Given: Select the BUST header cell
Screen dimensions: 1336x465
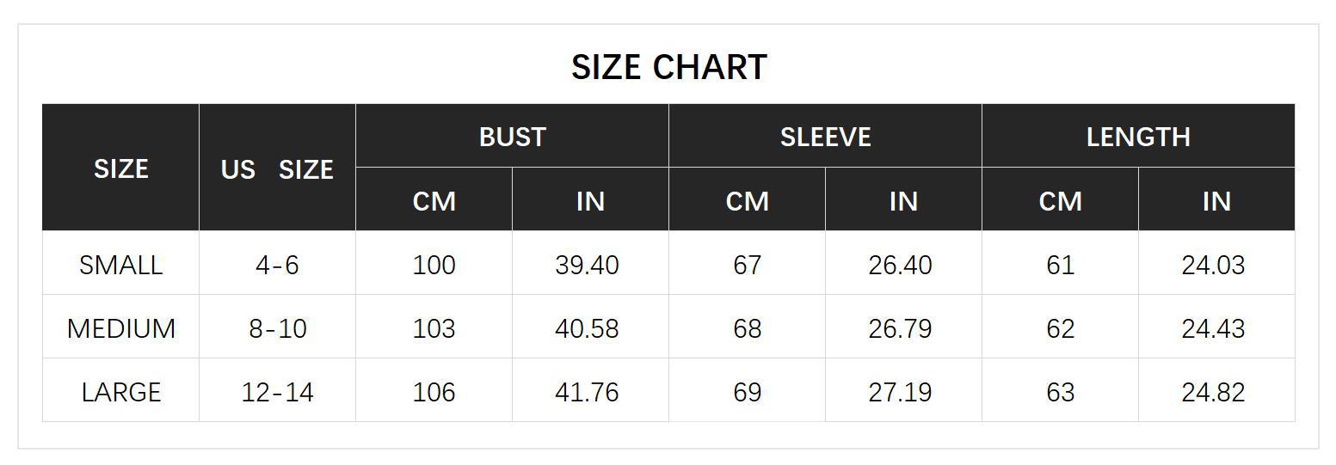Looking at the screenshot, I should (x=512, y=137).
